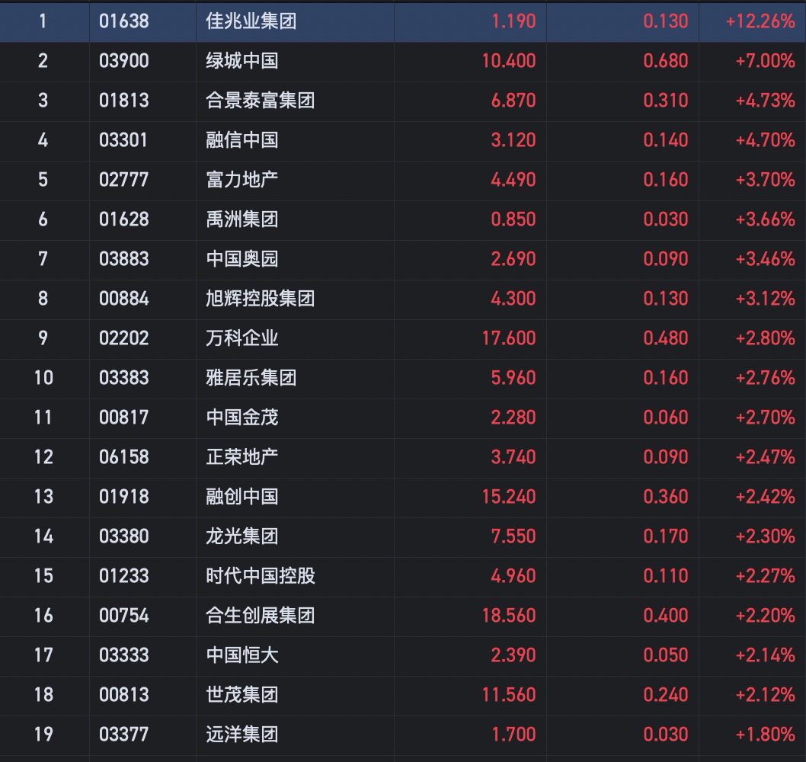Click 旭辉控股集团 stock name
This screenshot has height=762, width=806.
260,299
